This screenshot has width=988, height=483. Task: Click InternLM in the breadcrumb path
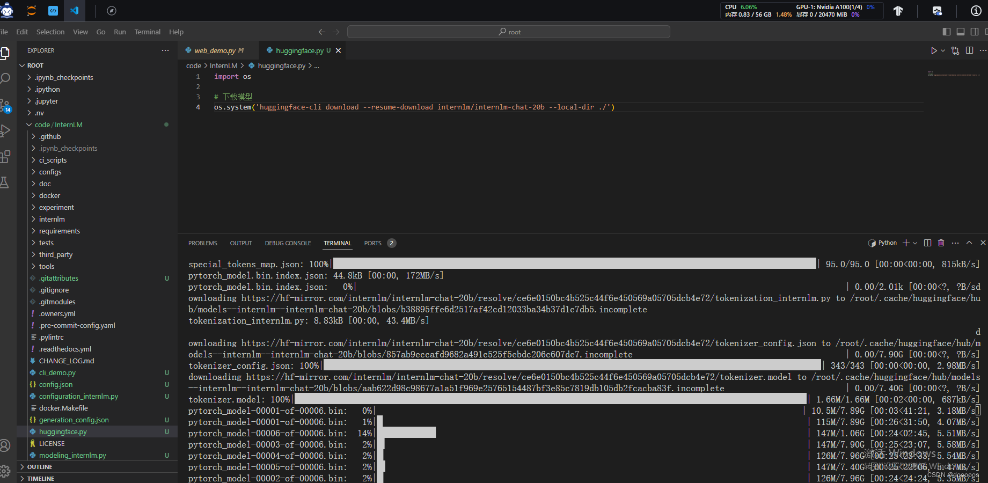point(223,65)
